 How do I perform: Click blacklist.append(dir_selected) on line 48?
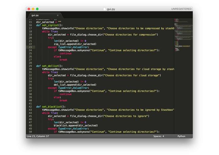[76, 126]
